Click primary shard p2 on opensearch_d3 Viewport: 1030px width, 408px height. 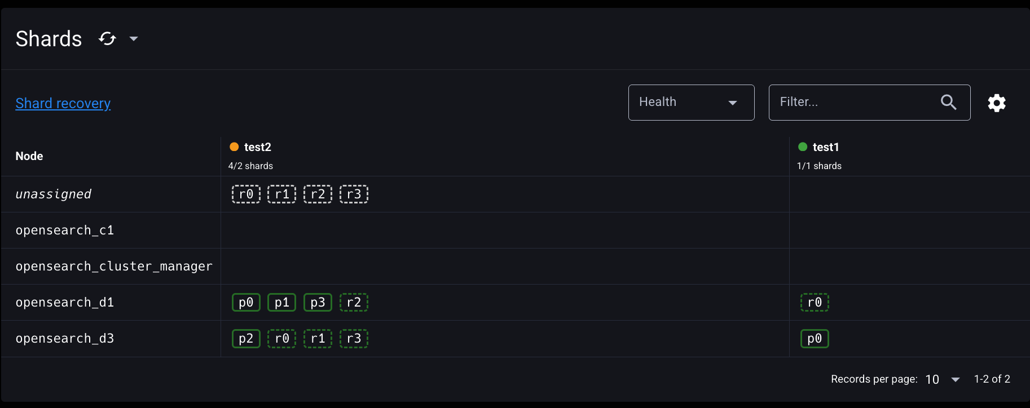246,339
